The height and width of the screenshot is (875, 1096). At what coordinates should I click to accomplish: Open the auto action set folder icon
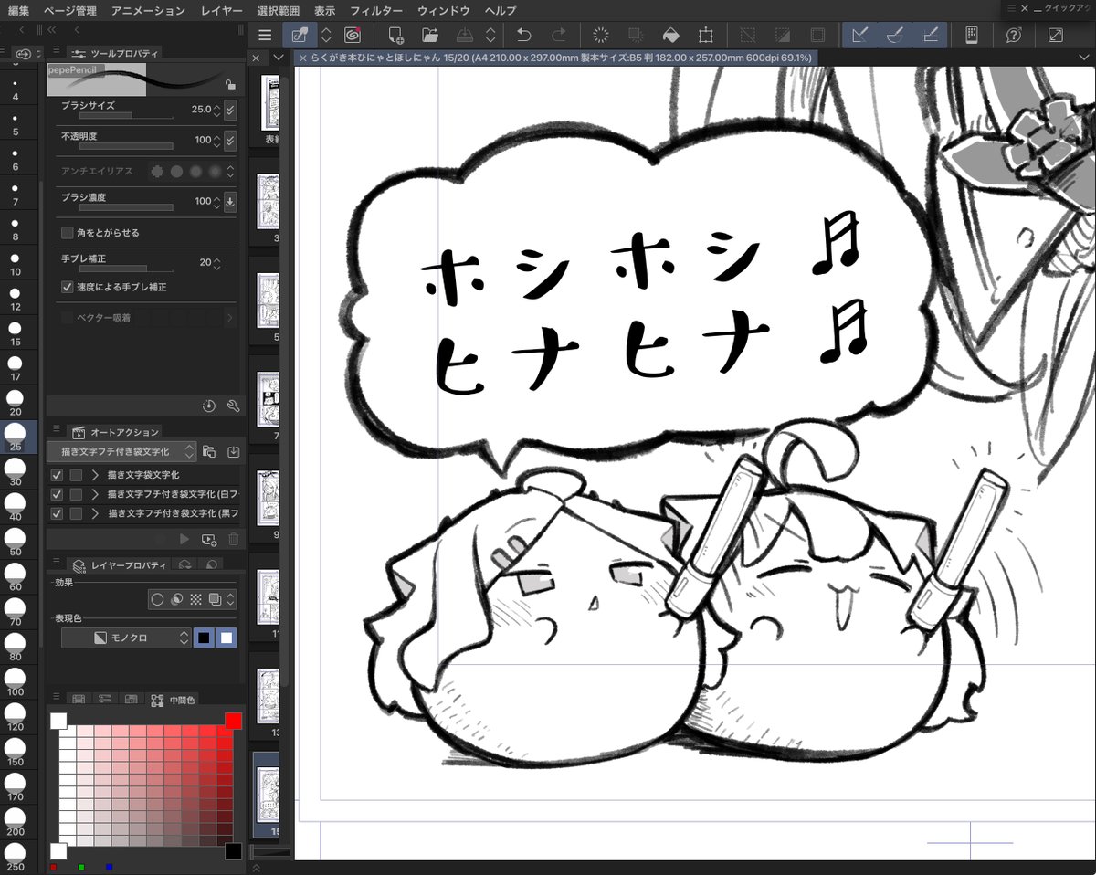pos(209,451)
